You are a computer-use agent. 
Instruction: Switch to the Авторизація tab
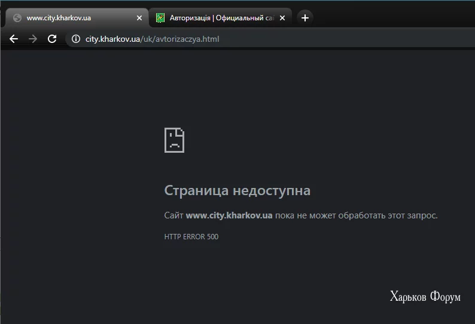tap(220, 18)
